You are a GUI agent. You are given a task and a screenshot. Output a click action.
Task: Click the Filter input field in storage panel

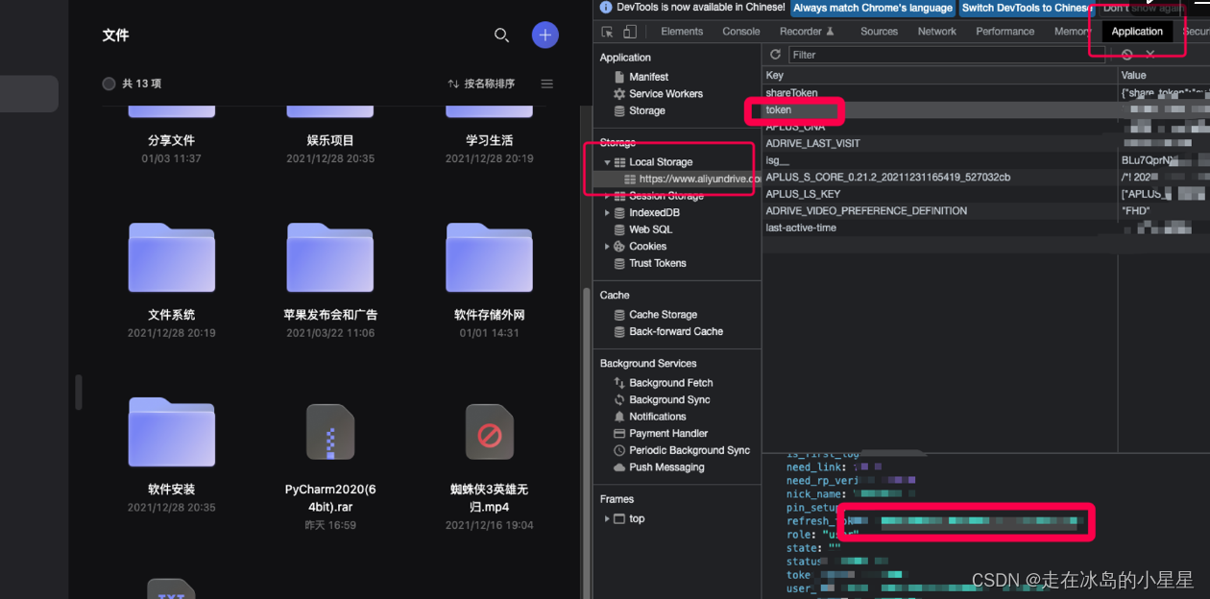coord(941,55)
